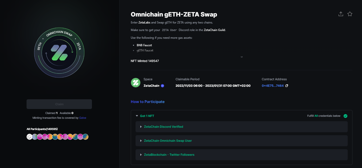Screen dimensions: 362x168
Task: Open contract address 0x4E75...7464 link
Action: (273, 86)
